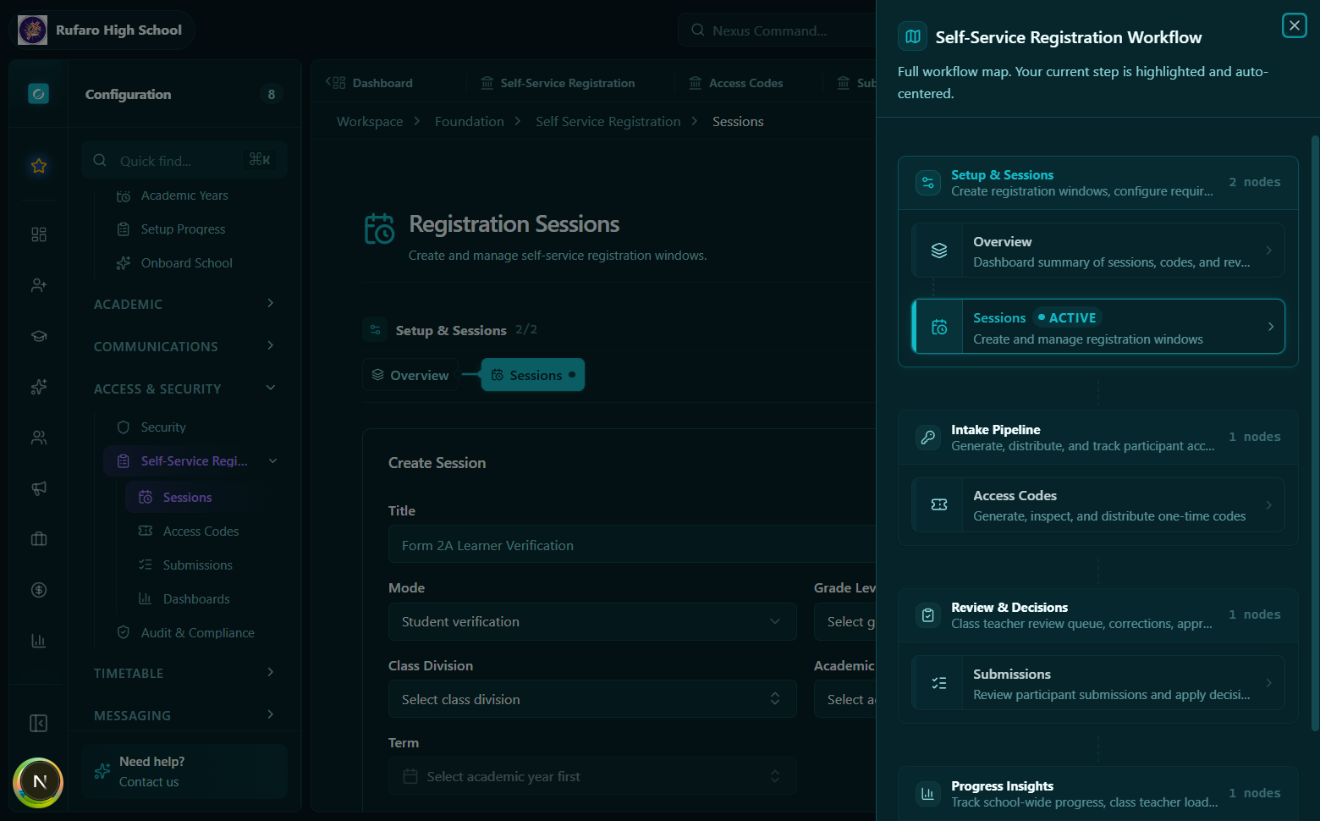Open the bar chart icon in left rail
This screenshot has height=821, width=1320.
(39, 641)
